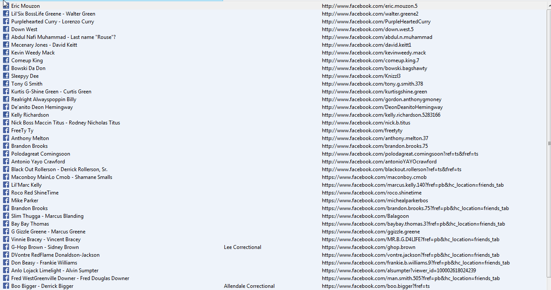Select Kurtis G-Shine Green - Curtis Green
Viewport: 551px width, 290px height.
51,92
